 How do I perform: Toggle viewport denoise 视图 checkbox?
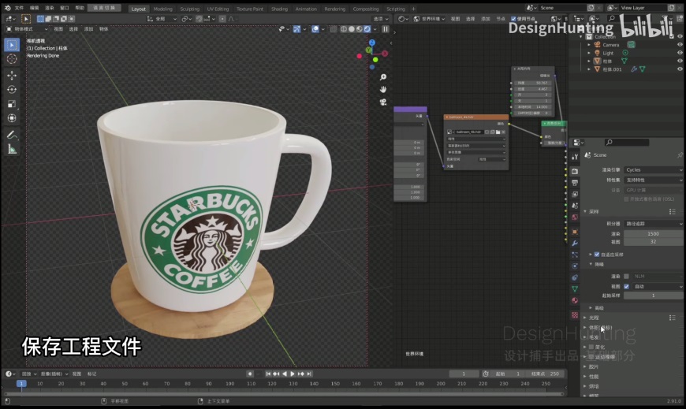627,287
